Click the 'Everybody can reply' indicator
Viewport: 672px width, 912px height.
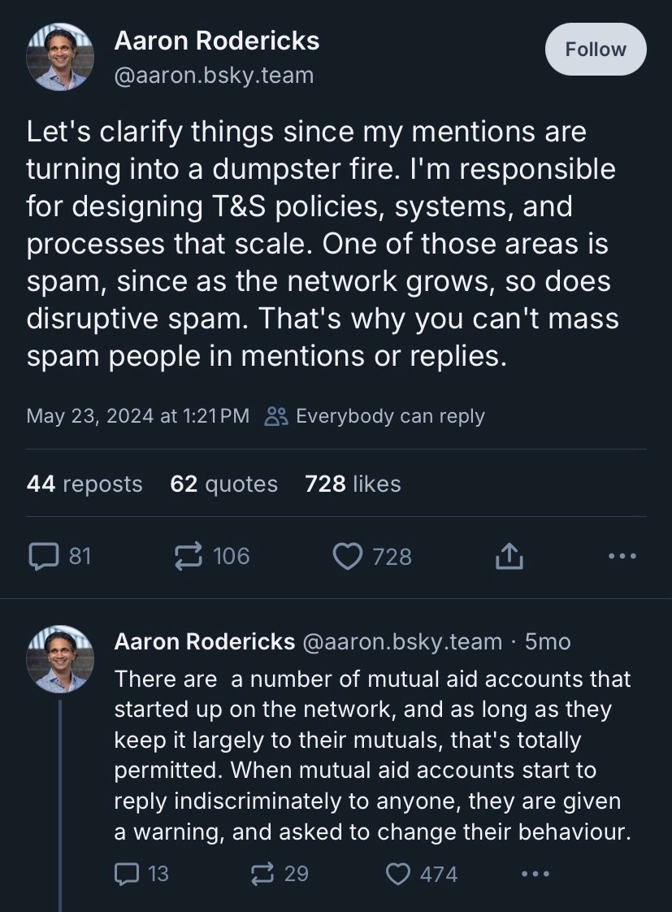(x=375, y=416)
